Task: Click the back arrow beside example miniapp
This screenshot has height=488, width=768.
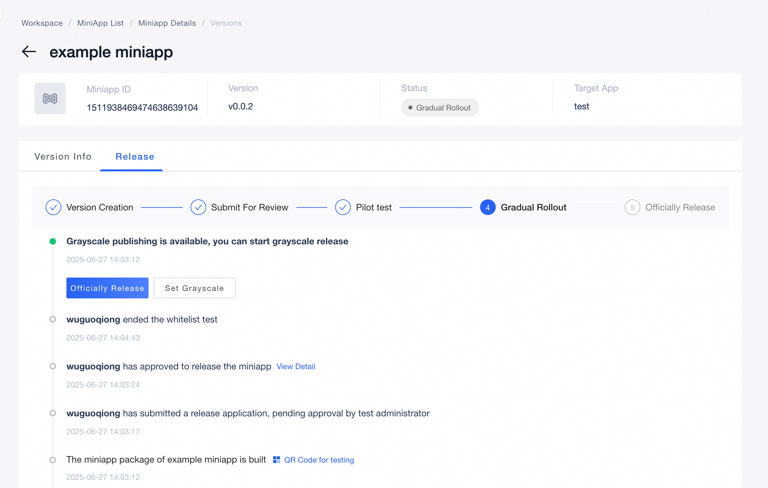Action: [x=29, y=52]
